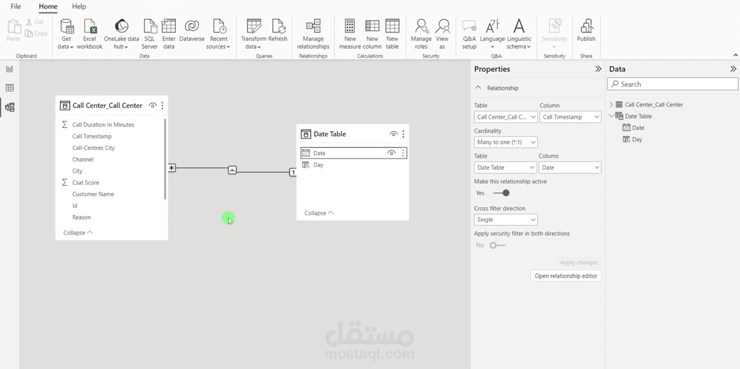Open the Dataverse connector
The width and height of the screenshot is (740, 369).
(x=192, y=30)
